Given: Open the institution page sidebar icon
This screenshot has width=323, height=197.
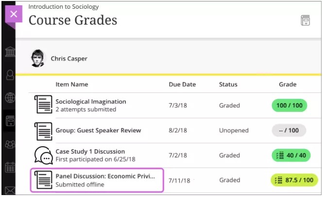Looking at the screenshot, I should click(10, 52).
